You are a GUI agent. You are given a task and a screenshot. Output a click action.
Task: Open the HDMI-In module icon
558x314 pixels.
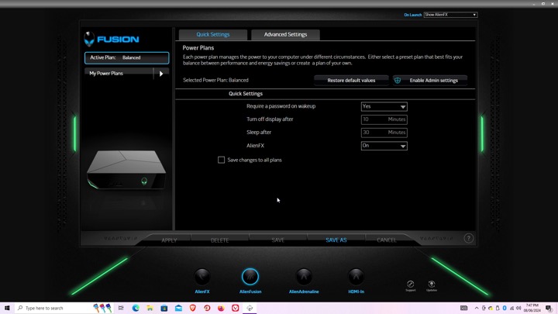pos(356,277)
